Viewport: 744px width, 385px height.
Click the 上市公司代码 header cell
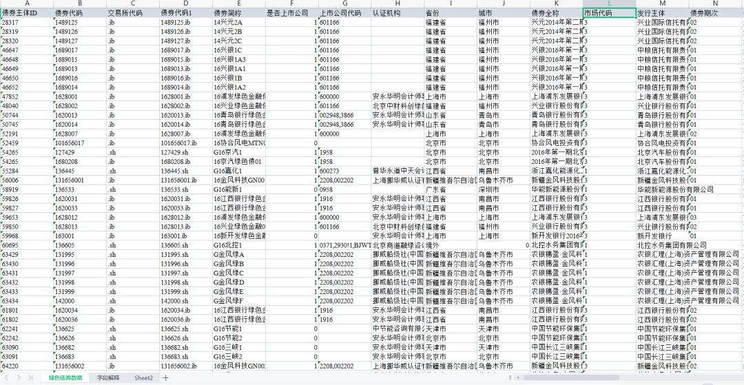point(345,13)
